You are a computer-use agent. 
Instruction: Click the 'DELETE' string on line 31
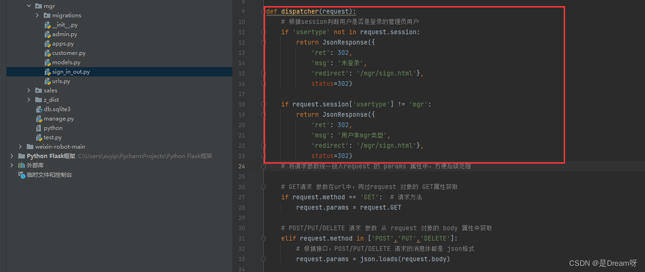coord(435,239)
